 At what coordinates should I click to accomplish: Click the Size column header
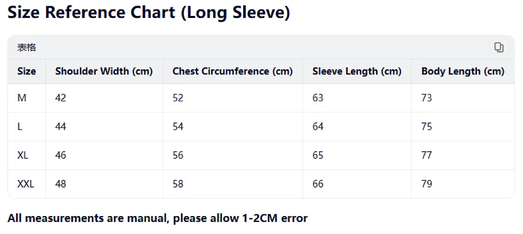(27, 71)
